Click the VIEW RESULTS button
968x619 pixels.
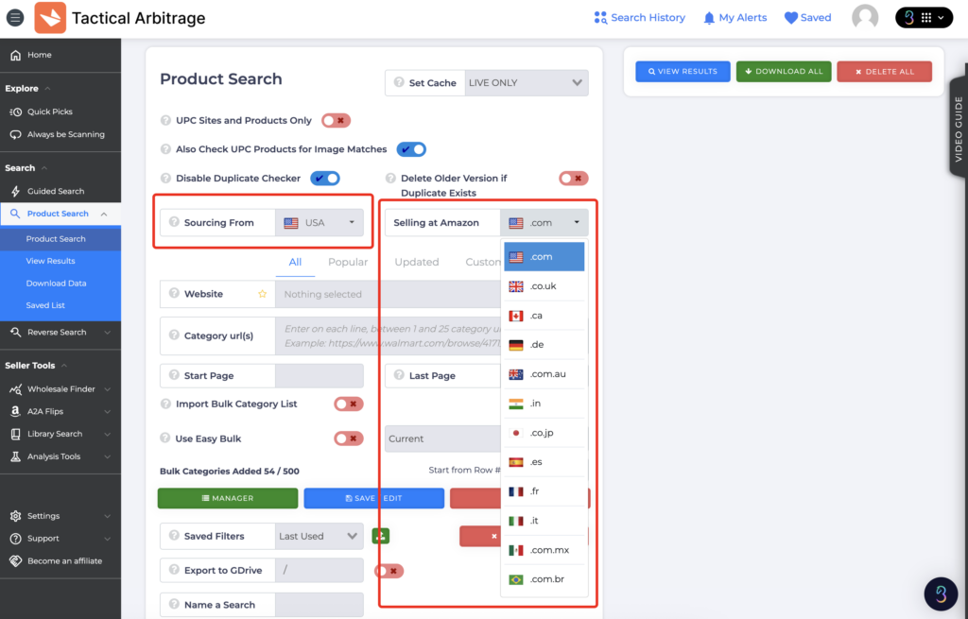(x=683, y=72)
